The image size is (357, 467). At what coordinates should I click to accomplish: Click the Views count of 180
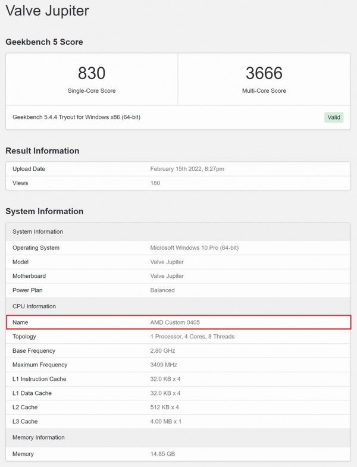[x=155, y=183]
